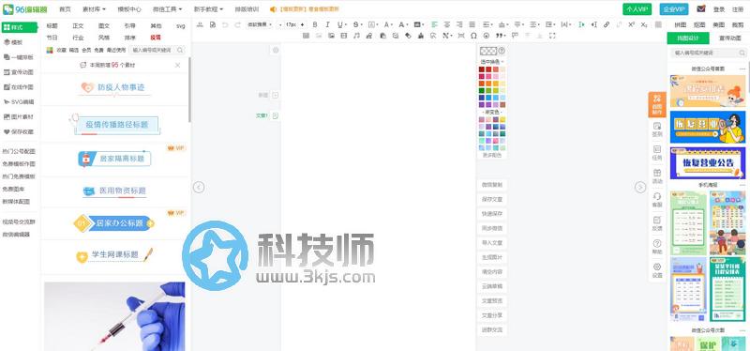The image size is (750, 351).
Task: Click the 保存文章 button
Action: pyautogui.click(x=492, y=199)
